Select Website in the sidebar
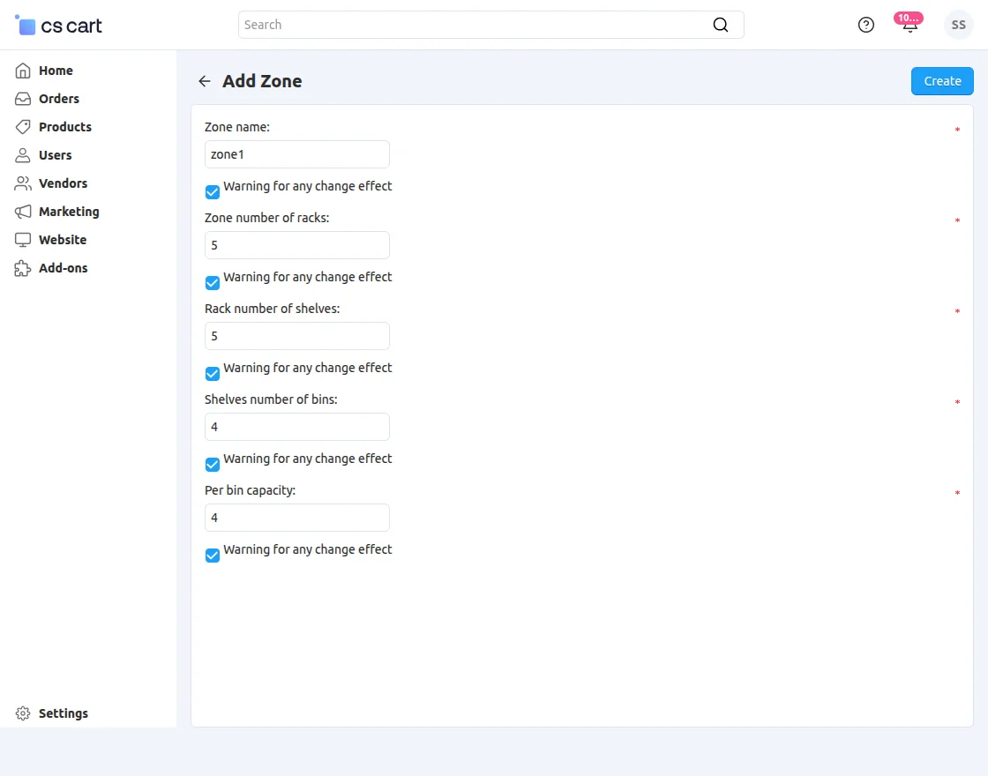This screenshot has height=776, width=988. pyautogui.click(x=63, y=240)
